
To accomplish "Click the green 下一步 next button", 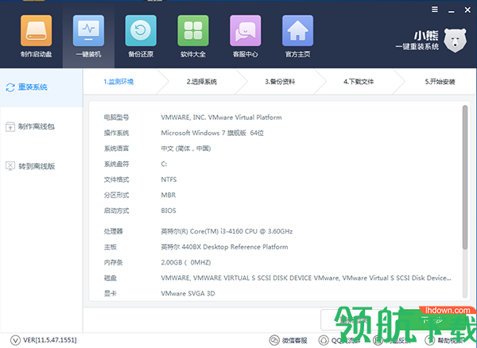I will [x=433, y=320].
